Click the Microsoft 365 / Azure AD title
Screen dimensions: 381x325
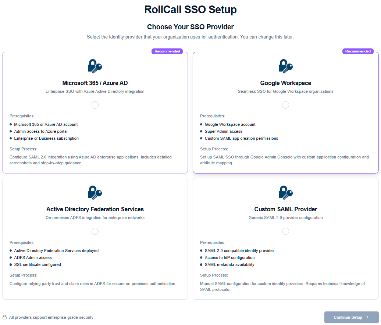95,83
